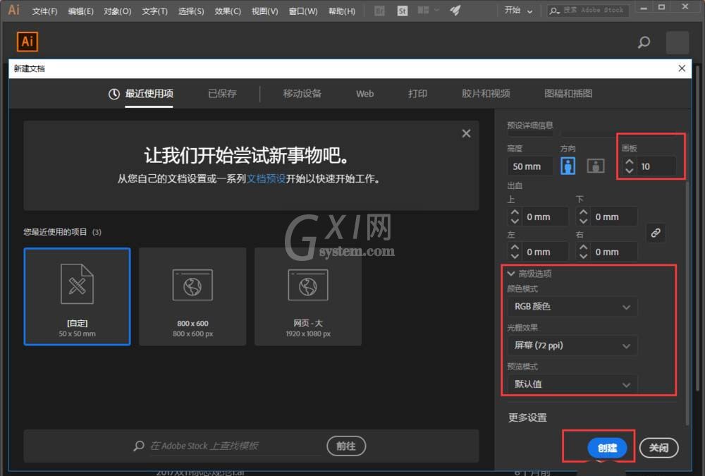Click the Bridge (Br) icon in menu bar
The width and height of the screenshot is (705, 476).
(379, 11)
